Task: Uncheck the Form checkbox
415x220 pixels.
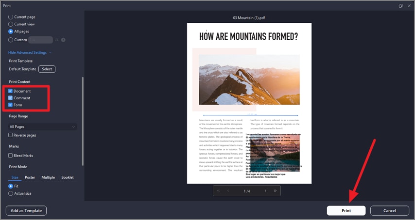Action: click(x=10, y=105)
